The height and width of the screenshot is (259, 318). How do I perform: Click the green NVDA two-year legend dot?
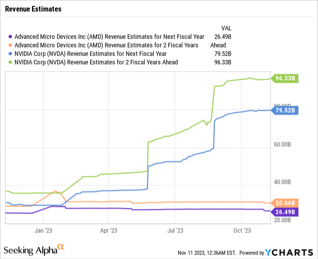[x=11, y=62]
